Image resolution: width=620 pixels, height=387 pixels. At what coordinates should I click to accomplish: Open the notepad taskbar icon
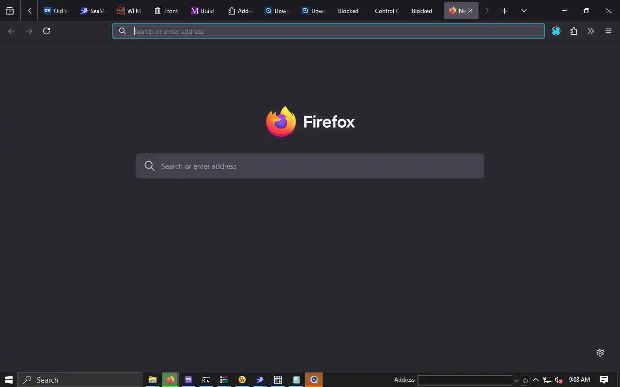296,380
